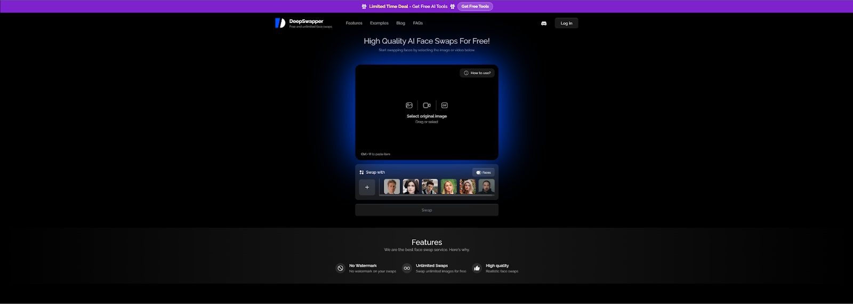Image resolution: width=853 pixels, height=304 pixels.
Task: Choose the blonde woman on green background
Action: click(x=449, y=187)
